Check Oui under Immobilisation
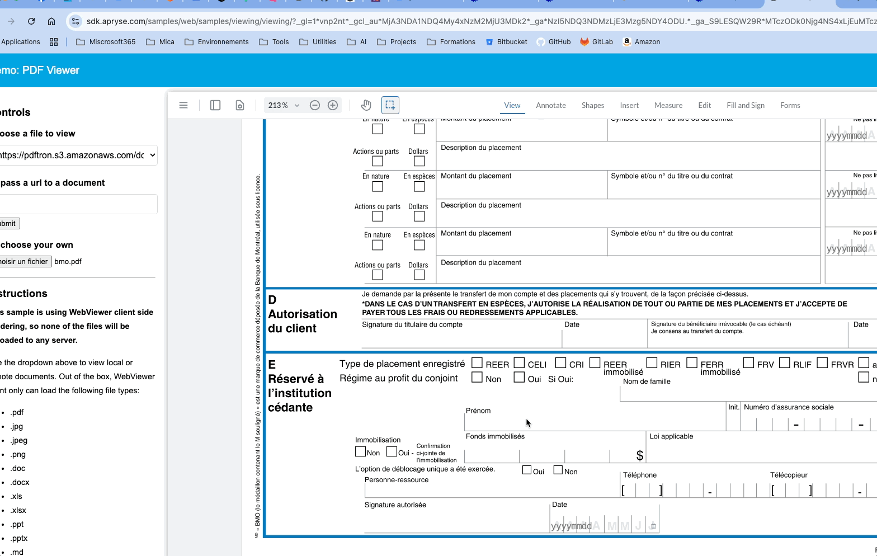The width and height of the screenshot is (877, 556). click(x=392, y=451)
